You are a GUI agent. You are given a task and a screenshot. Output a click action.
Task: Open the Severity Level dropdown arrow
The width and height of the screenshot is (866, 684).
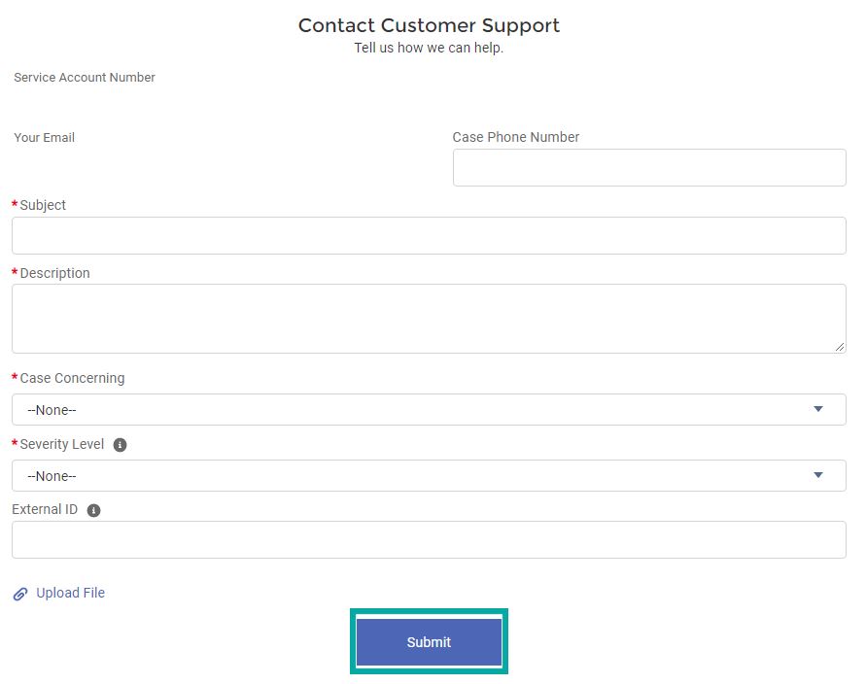[x=817, y=475]
